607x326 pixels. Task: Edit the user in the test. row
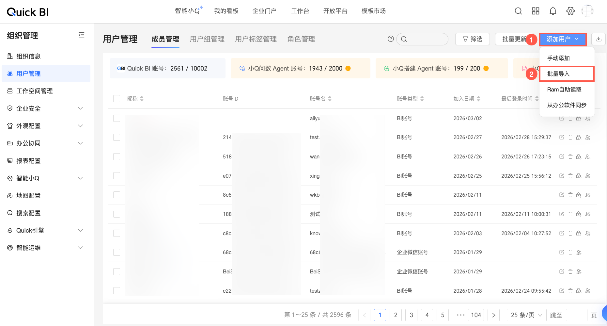point(562,138)
